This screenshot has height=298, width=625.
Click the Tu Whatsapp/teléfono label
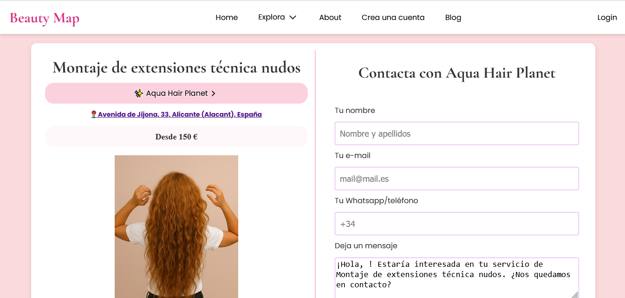(x=377, y=201)
